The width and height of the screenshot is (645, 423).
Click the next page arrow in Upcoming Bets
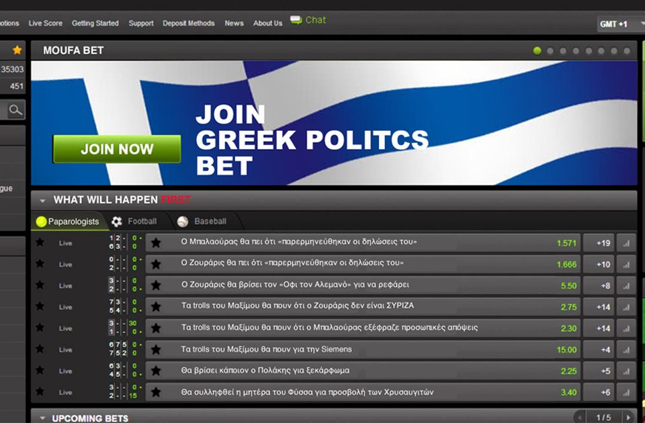click(628, 418)
